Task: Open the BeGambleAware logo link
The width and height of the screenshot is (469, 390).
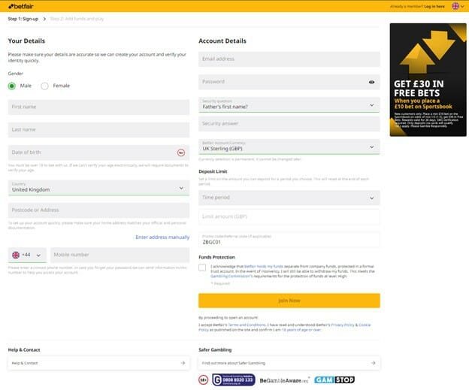Action: click(284, 380)
